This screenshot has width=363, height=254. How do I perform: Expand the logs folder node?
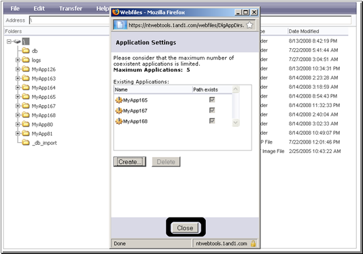coord(18,60)
